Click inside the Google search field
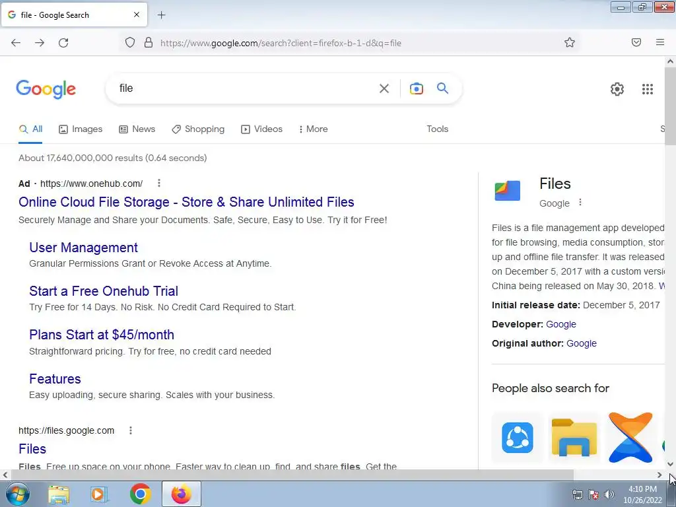The image size is (676, 507). 246,88
